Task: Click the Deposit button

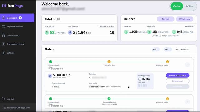Action: pos(166,19)
